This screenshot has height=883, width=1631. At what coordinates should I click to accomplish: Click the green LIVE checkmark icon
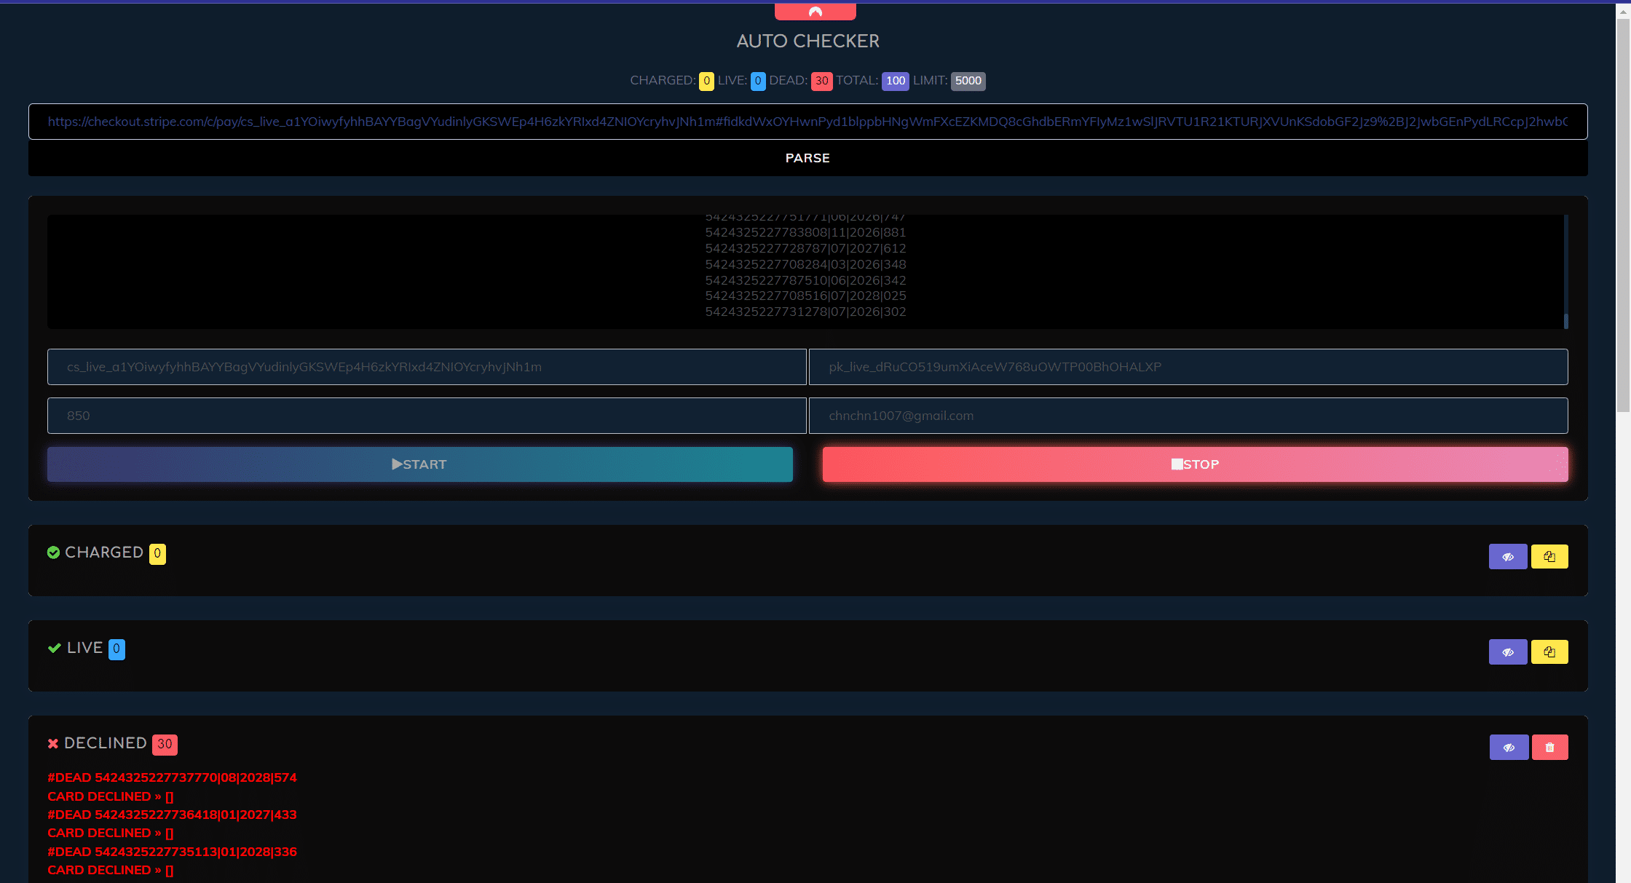[x=54, y=648]
